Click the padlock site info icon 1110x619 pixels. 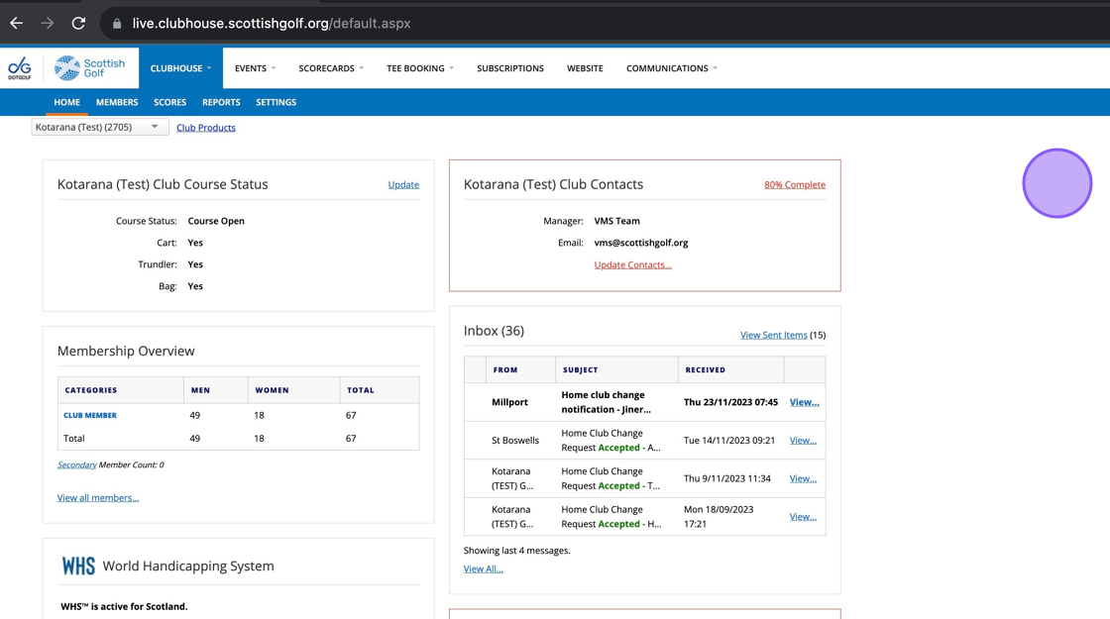(x=117, y=24)
